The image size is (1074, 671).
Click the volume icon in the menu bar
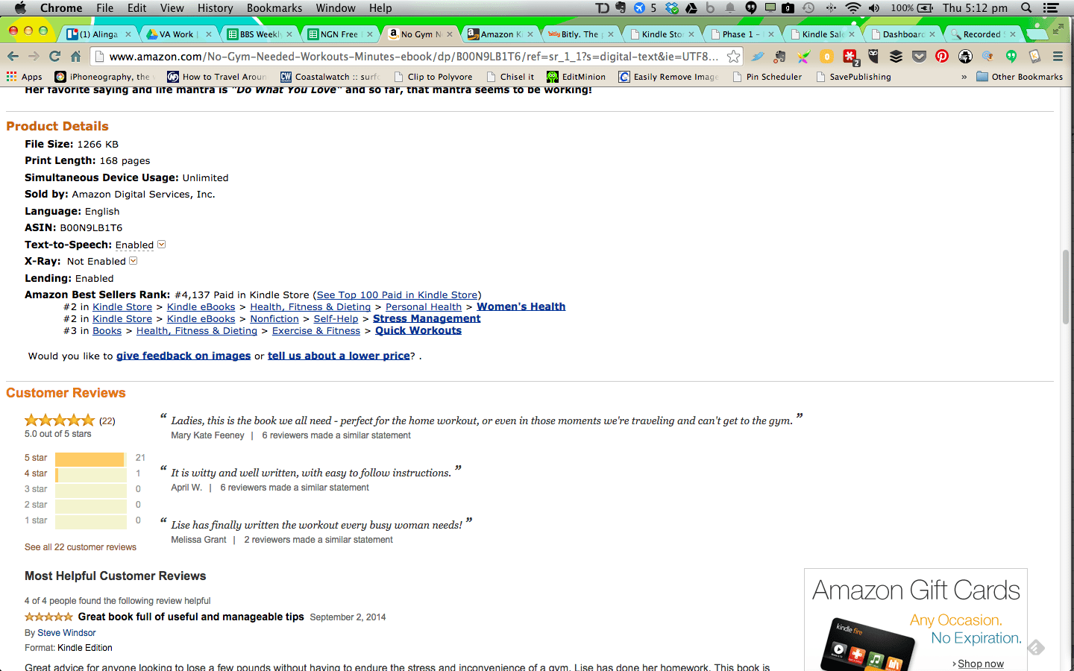[x=874, y=8]
